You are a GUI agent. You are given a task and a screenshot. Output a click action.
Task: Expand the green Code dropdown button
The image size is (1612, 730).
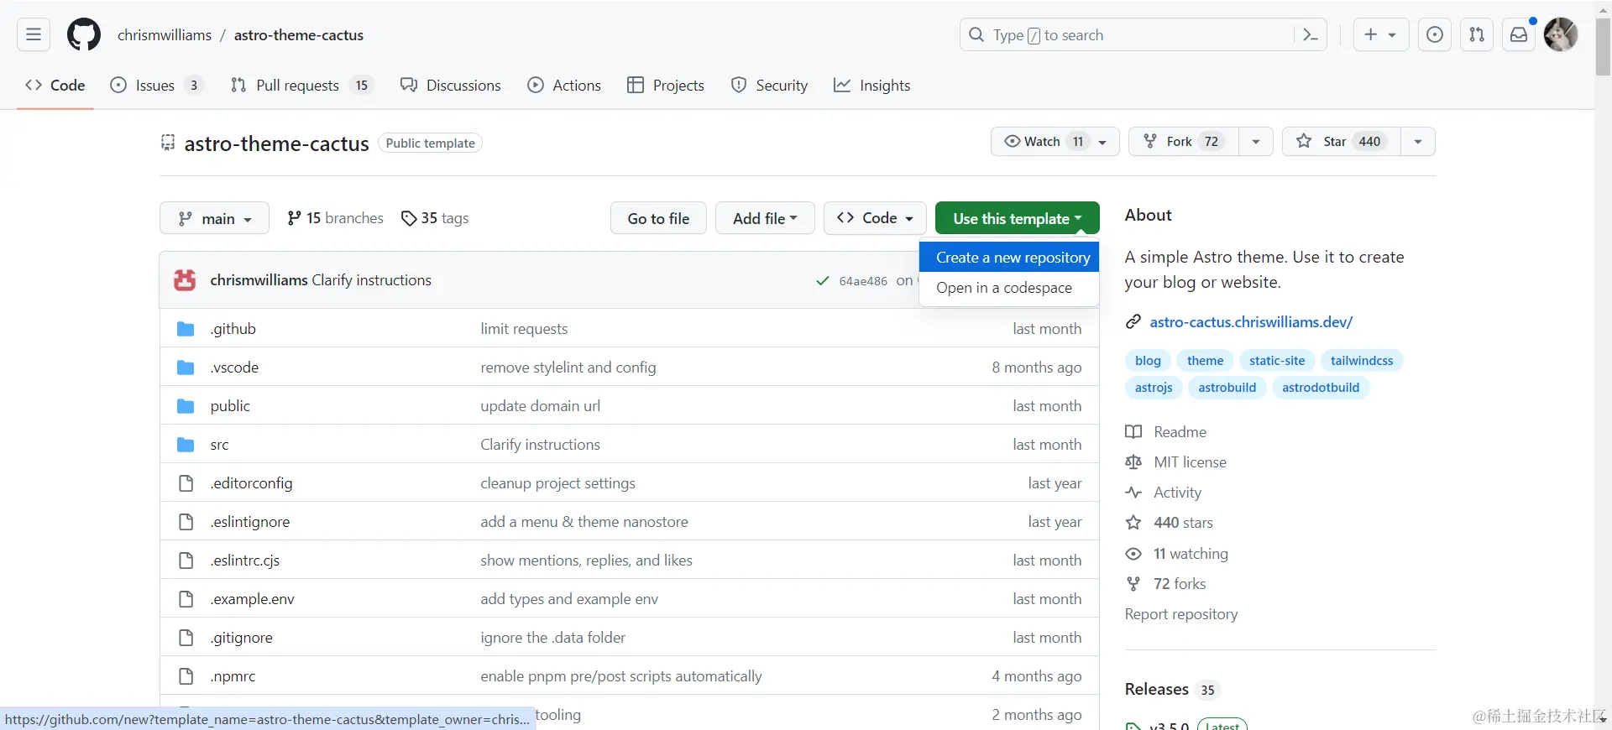(x=875, y=218)
